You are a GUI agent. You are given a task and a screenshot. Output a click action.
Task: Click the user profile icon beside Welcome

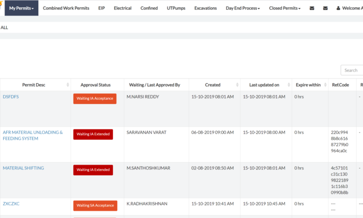click(x=338, y=8)
